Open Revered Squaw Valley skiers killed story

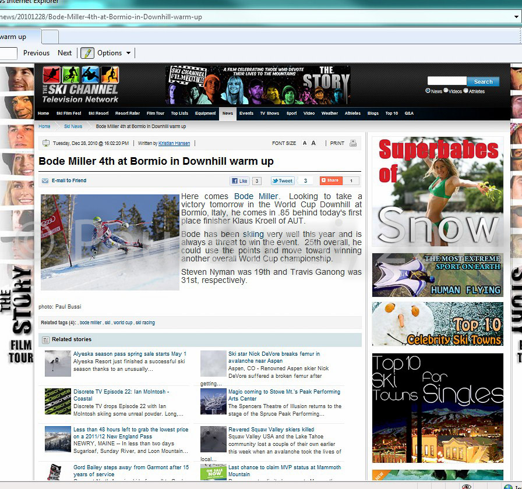(x=271, y=430)
